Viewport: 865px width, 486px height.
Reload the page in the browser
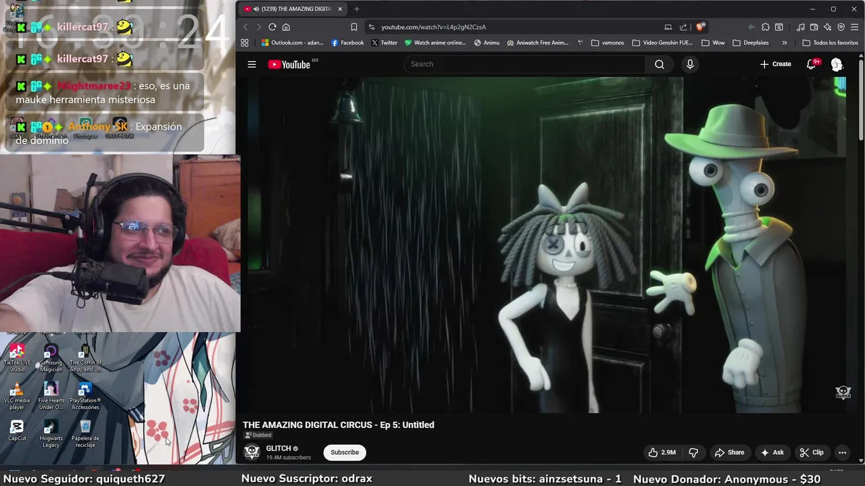(x=272, y=27)
